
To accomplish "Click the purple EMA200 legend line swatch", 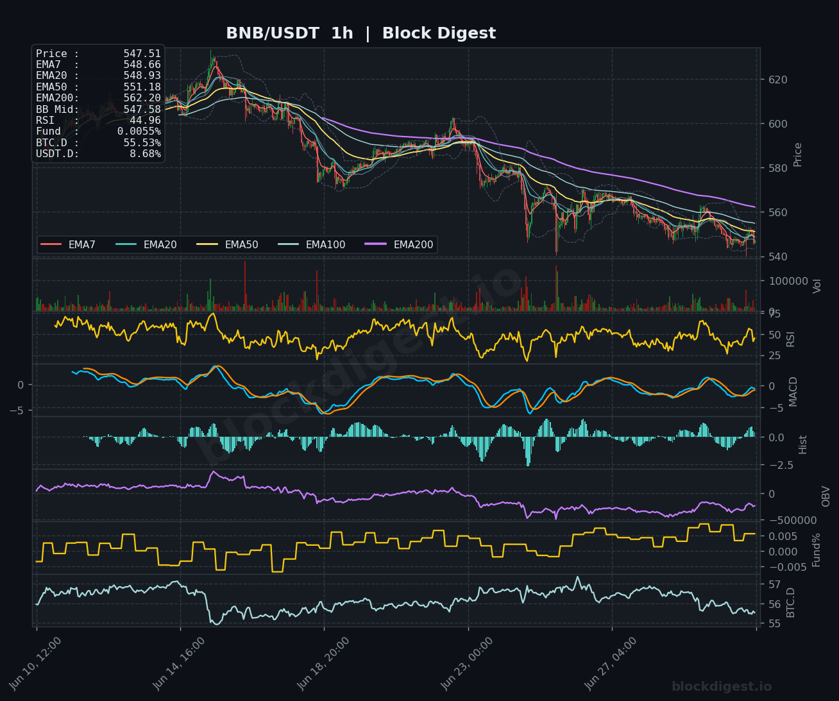I will pos(377,244).
